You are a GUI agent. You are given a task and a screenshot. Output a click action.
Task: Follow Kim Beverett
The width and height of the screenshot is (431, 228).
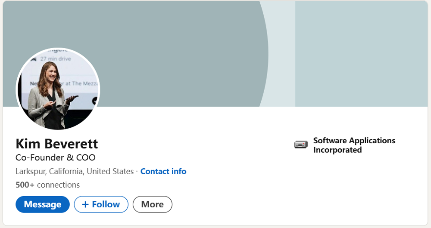(101, 204)
